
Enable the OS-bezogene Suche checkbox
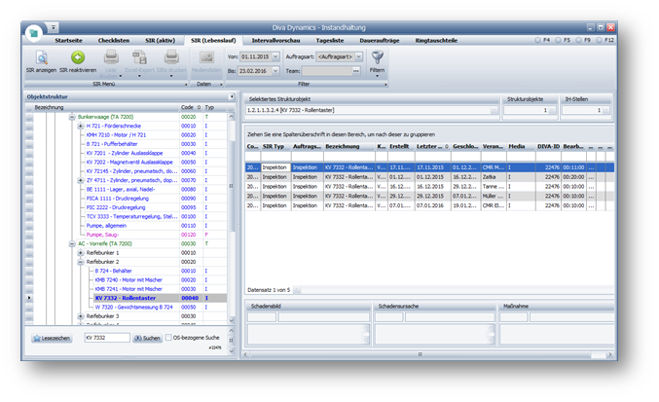coord(168,337)
